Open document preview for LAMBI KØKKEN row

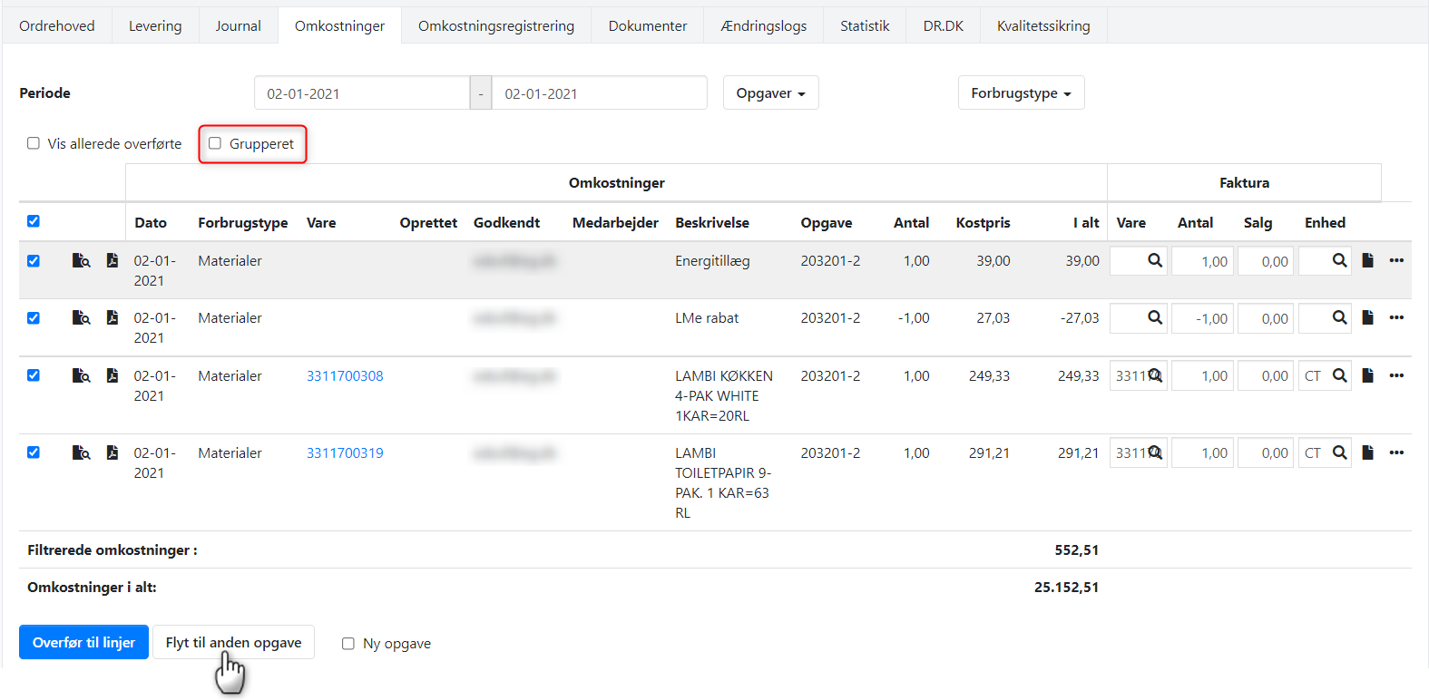[x=81, y=375]
